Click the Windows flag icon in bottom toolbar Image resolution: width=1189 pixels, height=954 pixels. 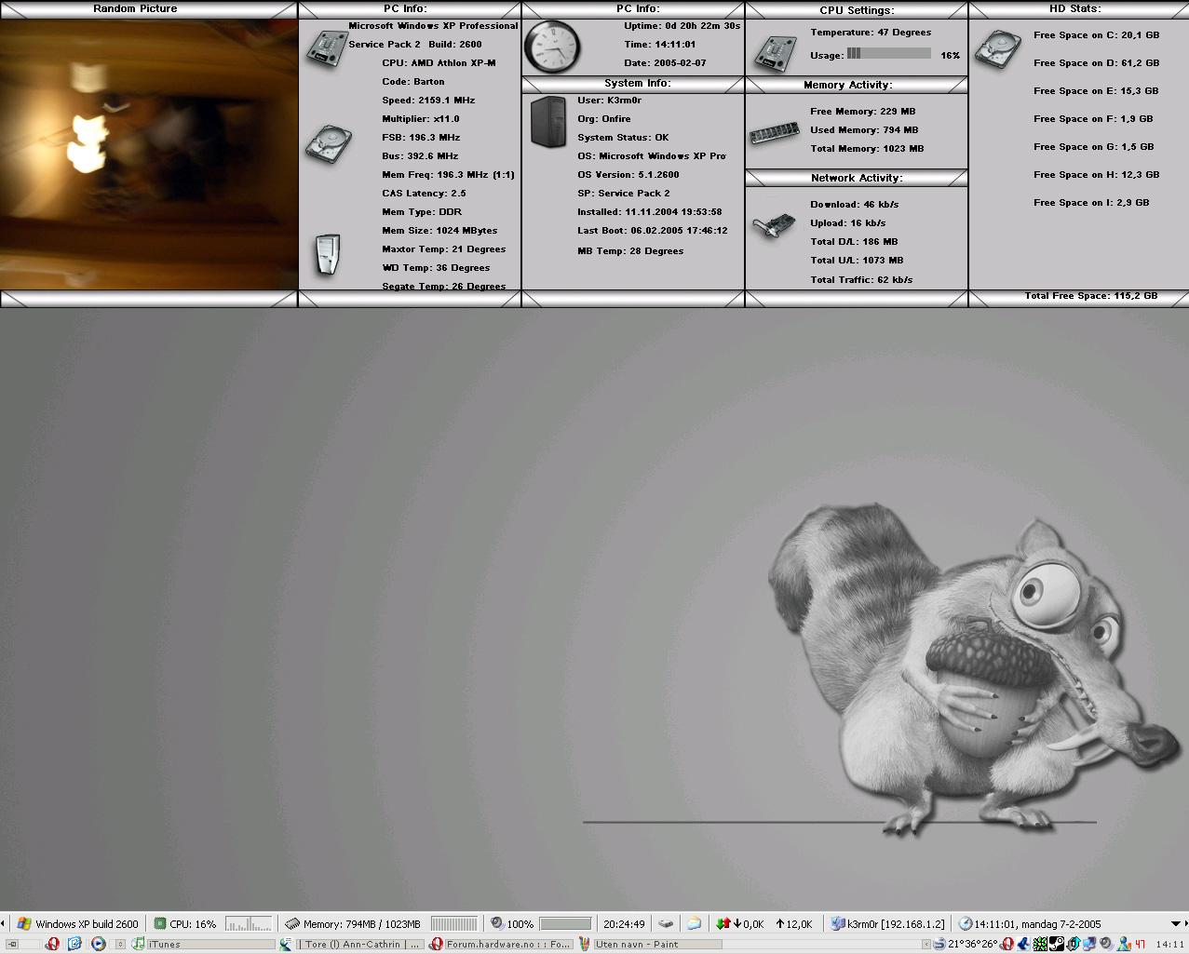click(24, 924)
